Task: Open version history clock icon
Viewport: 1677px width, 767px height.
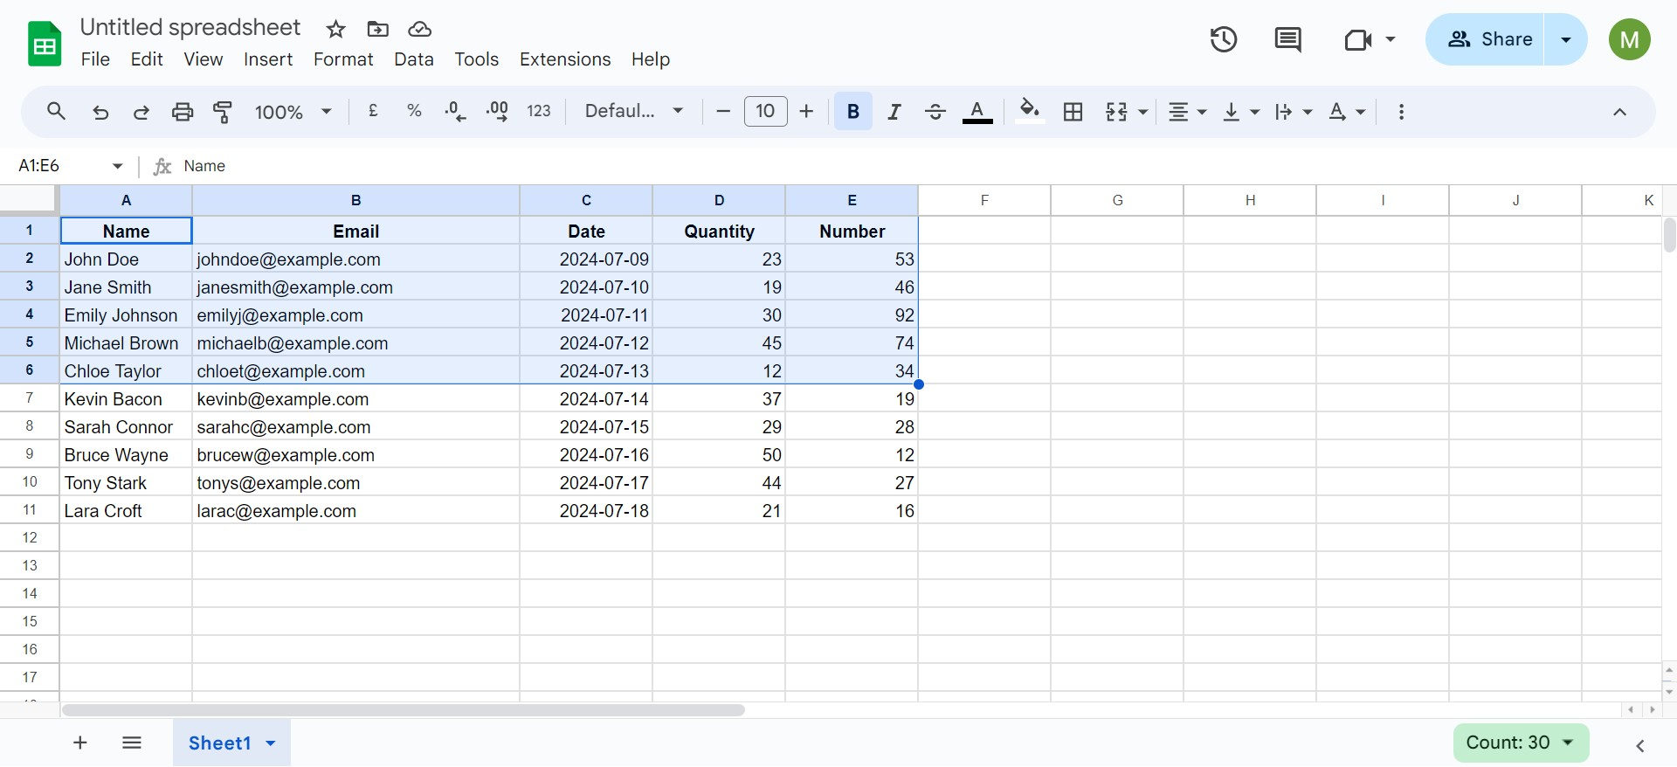Action: pyautogui.click(x=1224, y=39)
